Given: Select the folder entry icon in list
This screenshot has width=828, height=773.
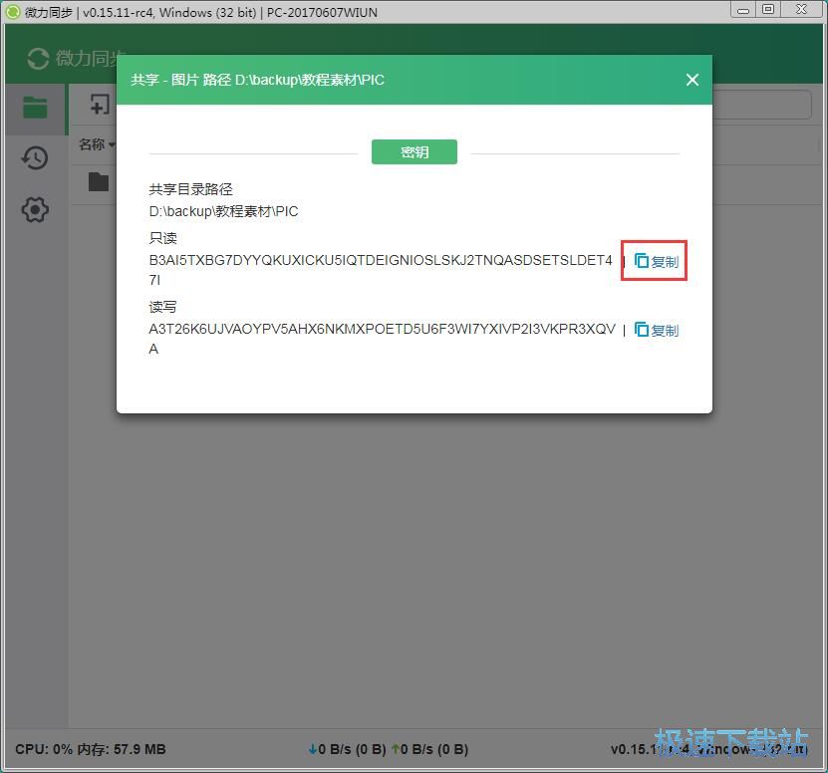Looking at the screenshot, I should 99,181.
